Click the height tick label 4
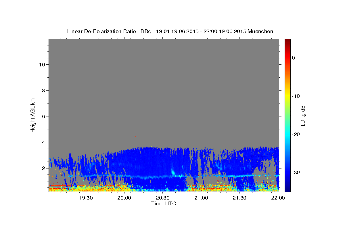This screenshot has width=345, height=230. [x=43, y=142]
